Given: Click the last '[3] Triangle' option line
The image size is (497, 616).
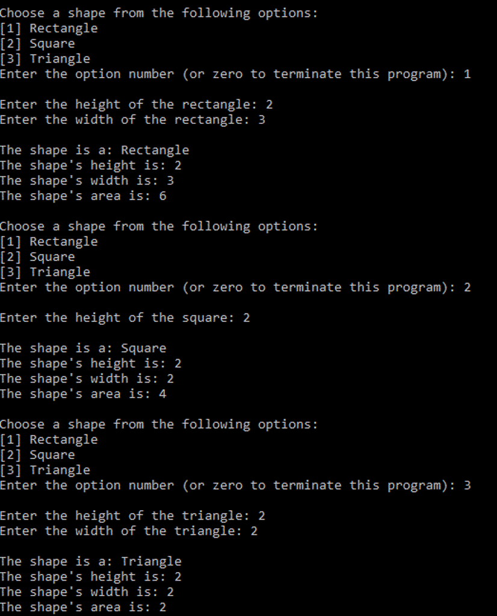Looking at the screenshot, I should pos(45,470).
